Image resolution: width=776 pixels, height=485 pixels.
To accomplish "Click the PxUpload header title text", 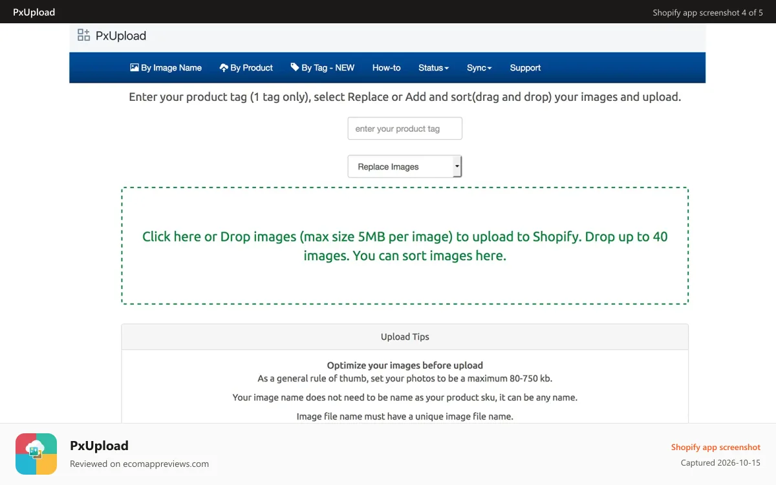I will 121,36.
